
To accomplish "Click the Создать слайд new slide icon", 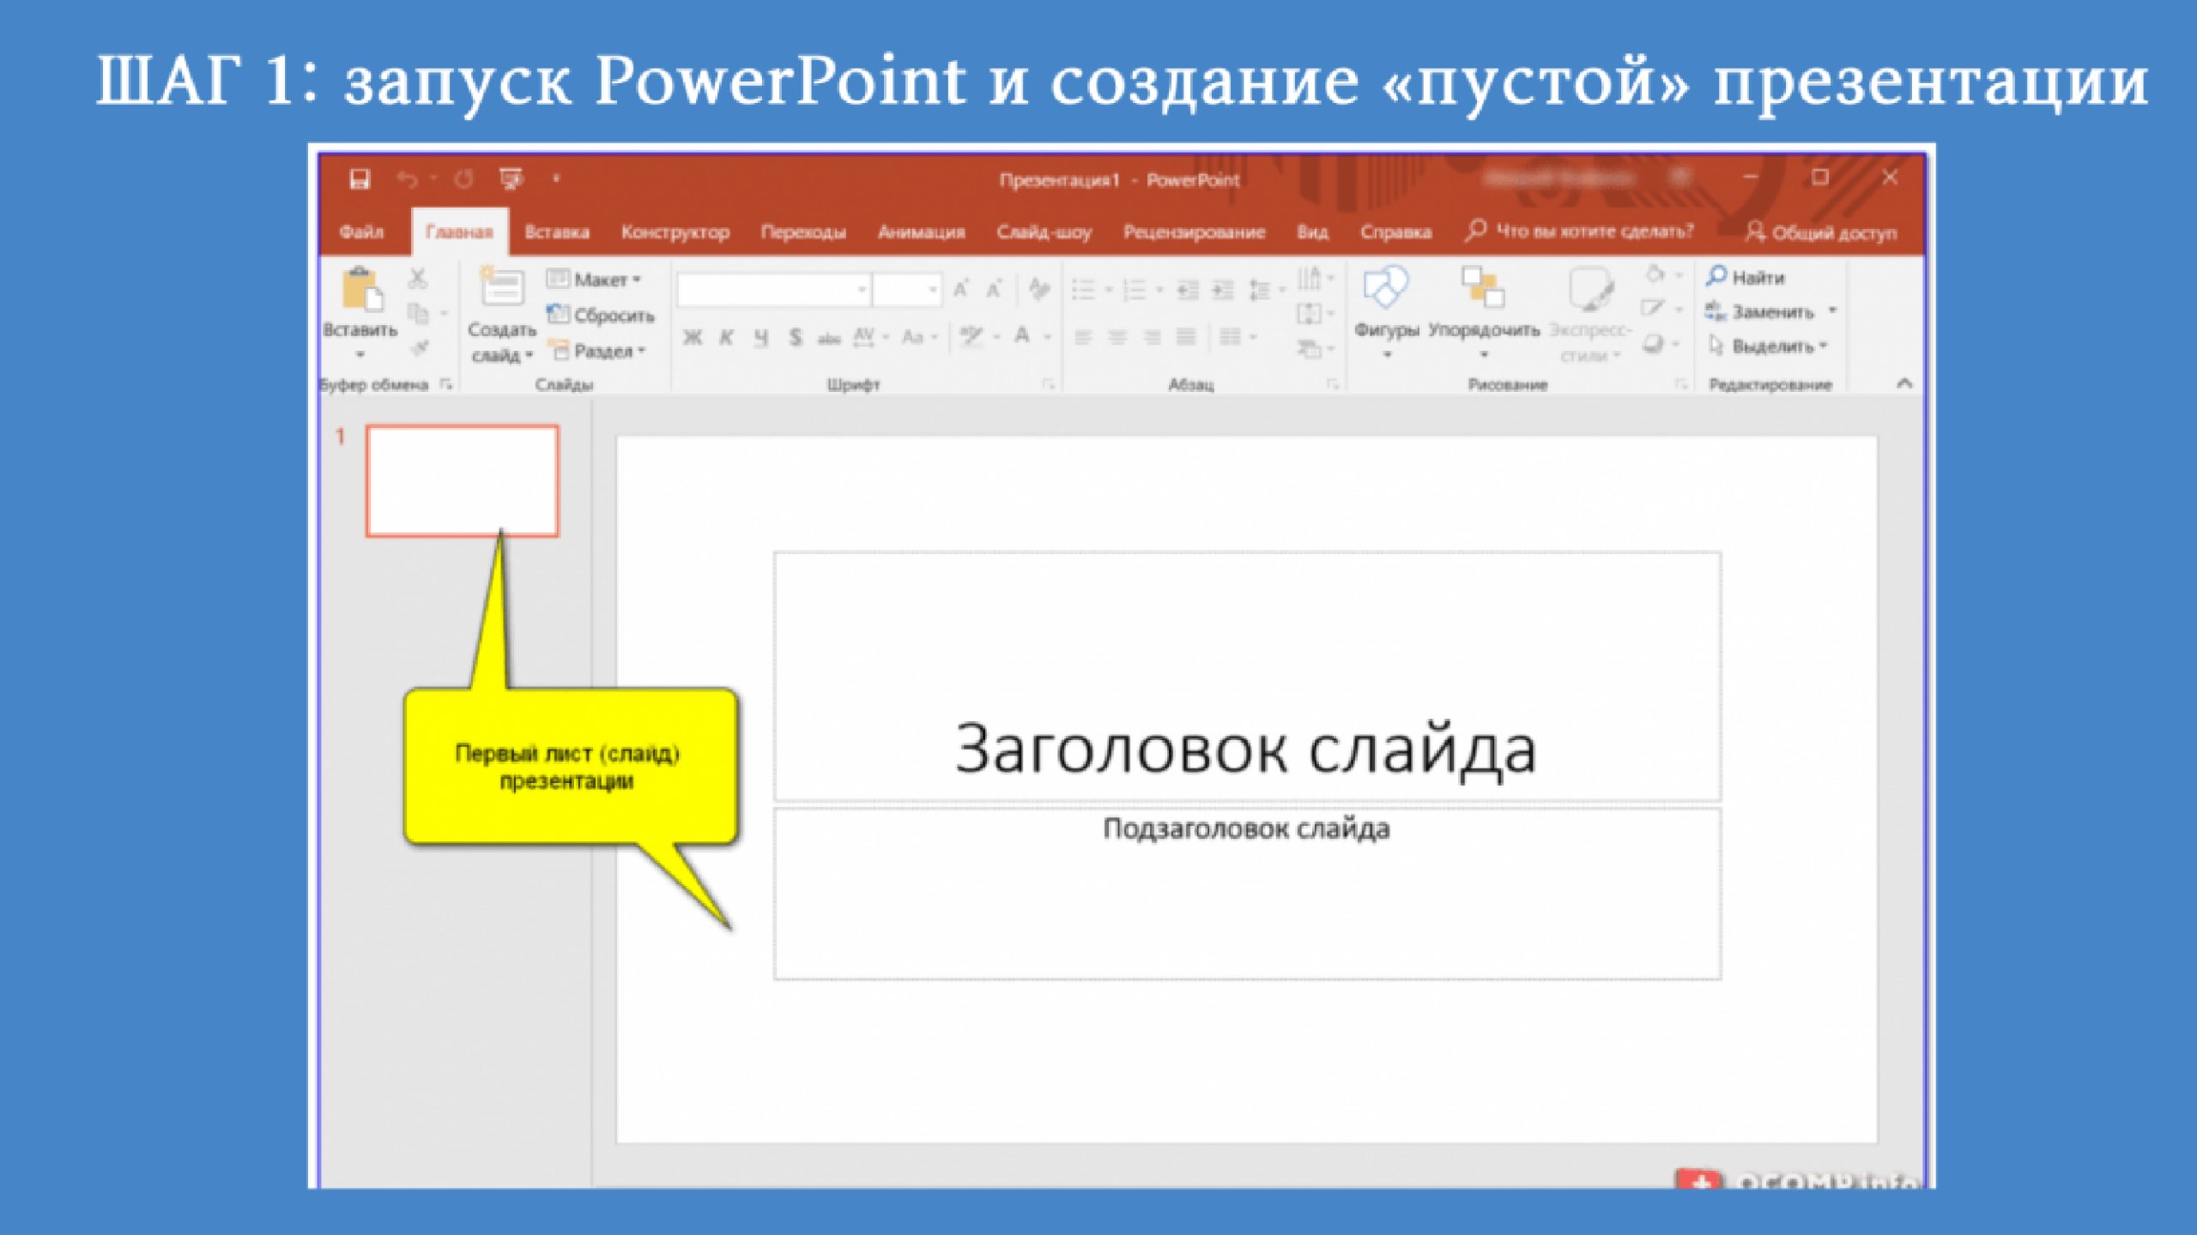I will coord(502,287).
